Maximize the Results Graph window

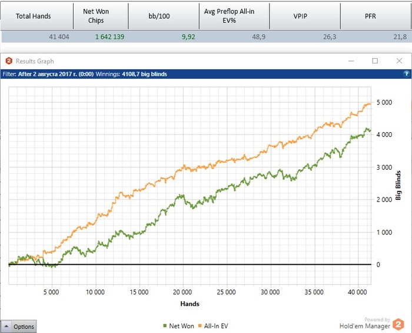click(375, 61)
